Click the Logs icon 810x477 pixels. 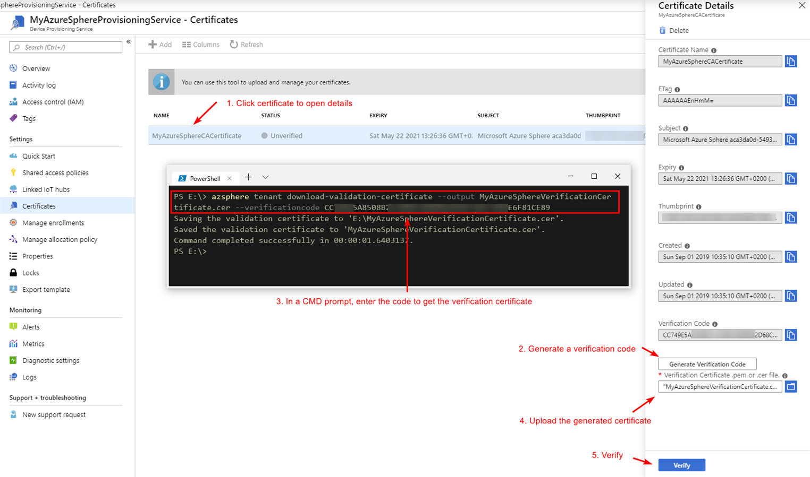pyautogui.click(x=13, y=377)
